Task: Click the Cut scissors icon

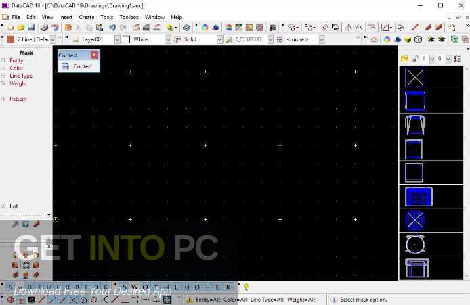Action: coord(79,28)
